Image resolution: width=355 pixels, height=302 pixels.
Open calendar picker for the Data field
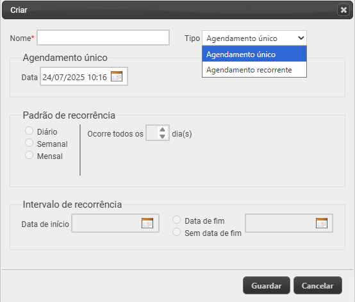(x=117, y=76)
